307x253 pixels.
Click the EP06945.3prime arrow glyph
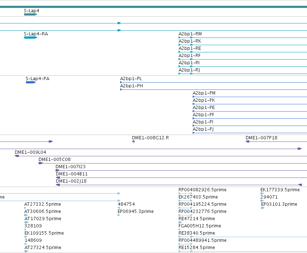point(119,215)
